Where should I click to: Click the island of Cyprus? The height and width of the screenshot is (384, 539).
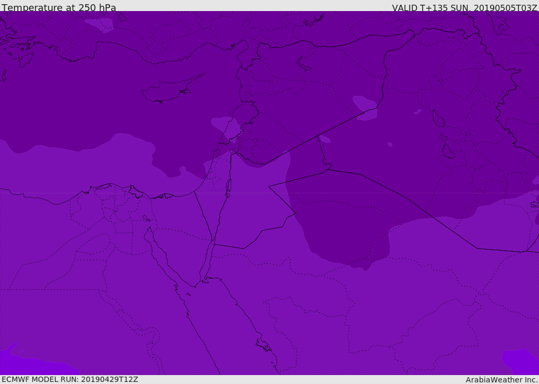(x=172, y=90)
